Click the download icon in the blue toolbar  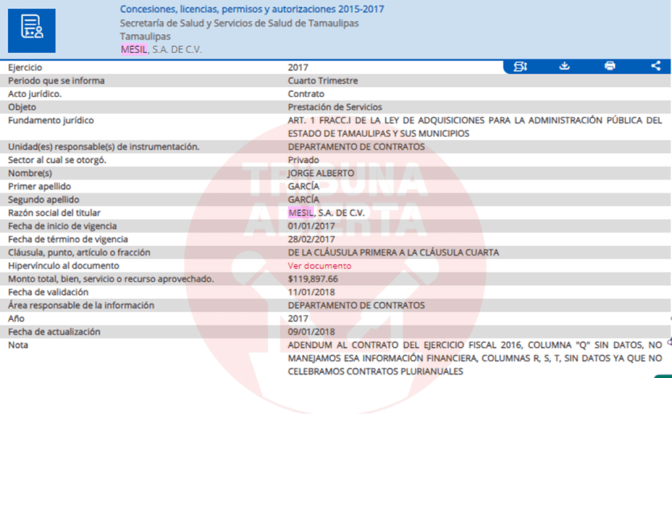(564, 66)
